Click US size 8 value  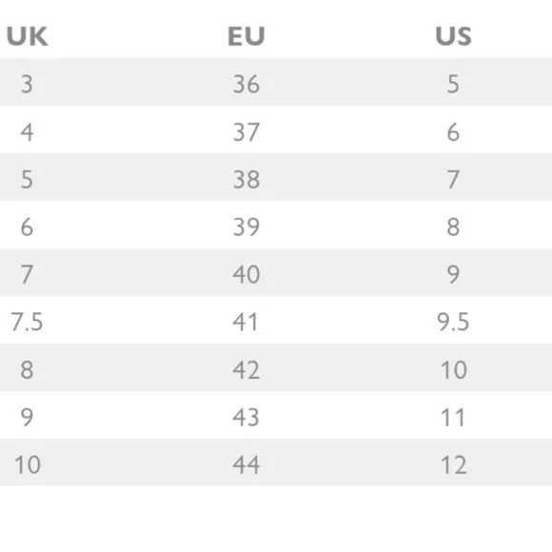[453, 227]
